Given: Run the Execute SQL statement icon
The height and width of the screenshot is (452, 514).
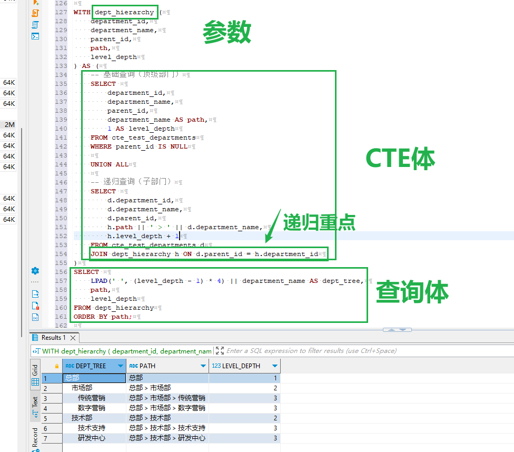Looking at the screenshot, I should [x=36, y=3].
